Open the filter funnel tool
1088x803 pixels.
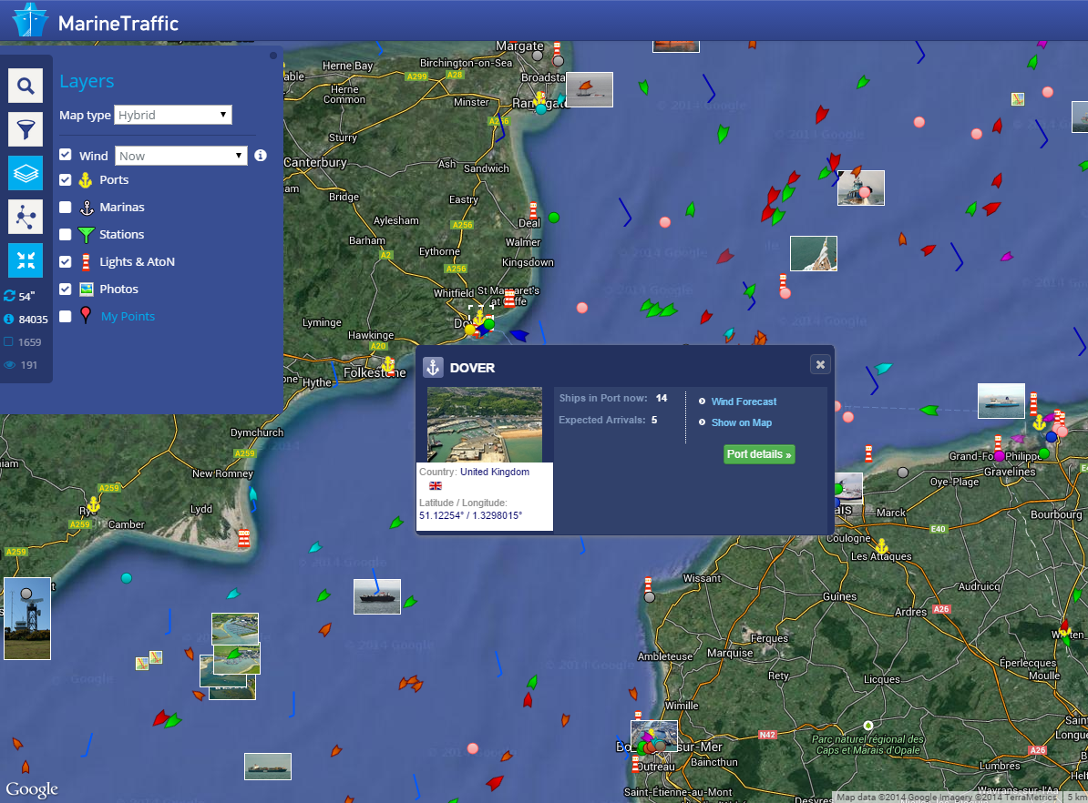click(x=26, y=129)
